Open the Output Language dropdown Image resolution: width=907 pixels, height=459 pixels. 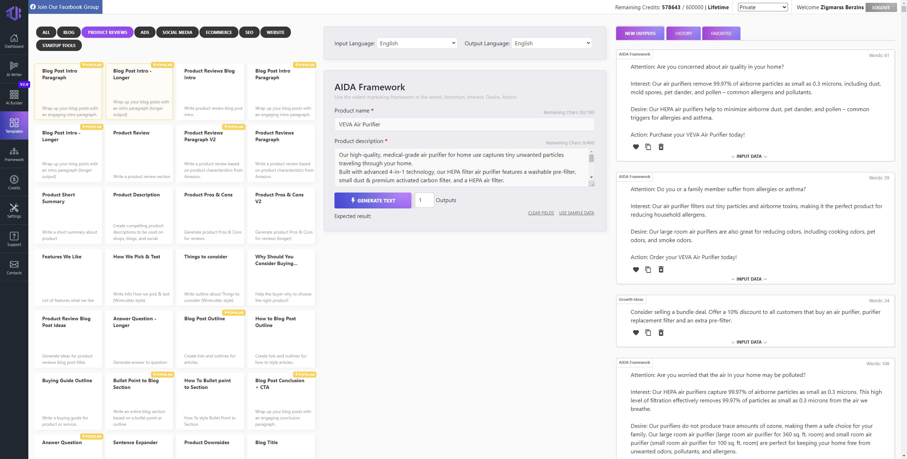[x=552, y=43]
